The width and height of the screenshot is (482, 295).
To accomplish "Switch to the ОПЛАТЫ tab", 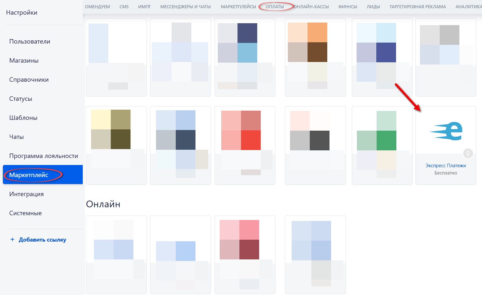I will pyautogui.click(x=274, y=7).
